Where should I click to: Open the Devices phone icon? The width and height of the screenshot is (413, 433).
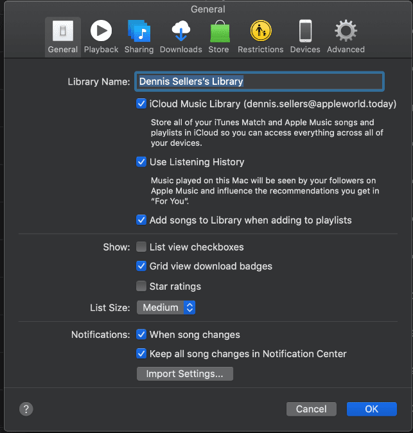(305, 31)
